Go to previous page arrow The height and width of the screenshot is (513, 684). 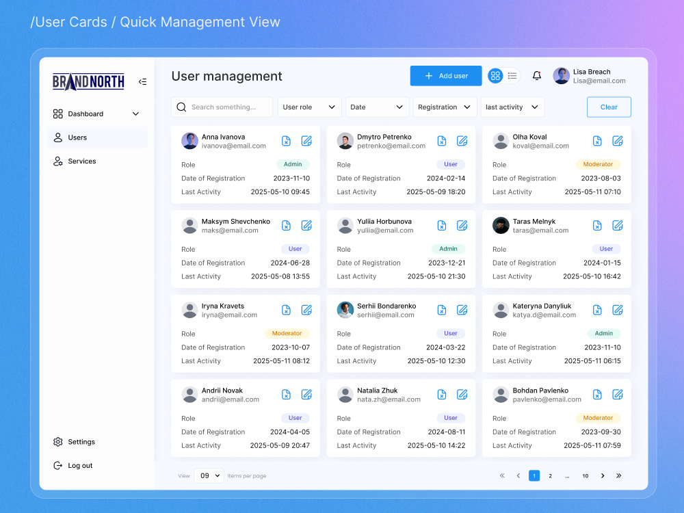pyautogui.click(x=518, y=475)
